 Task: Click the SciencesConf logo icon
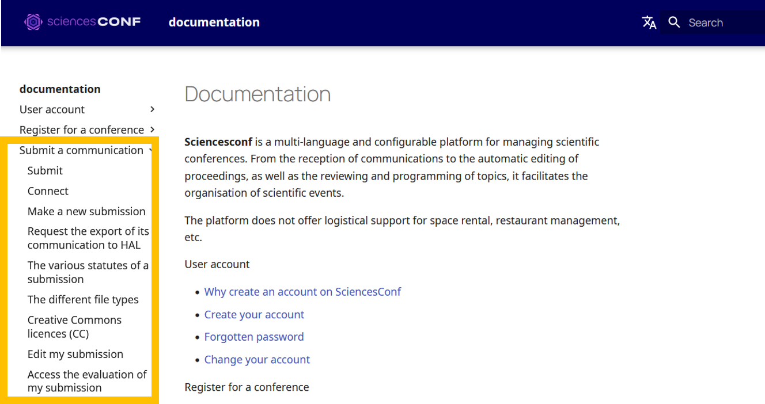(33, 22)
